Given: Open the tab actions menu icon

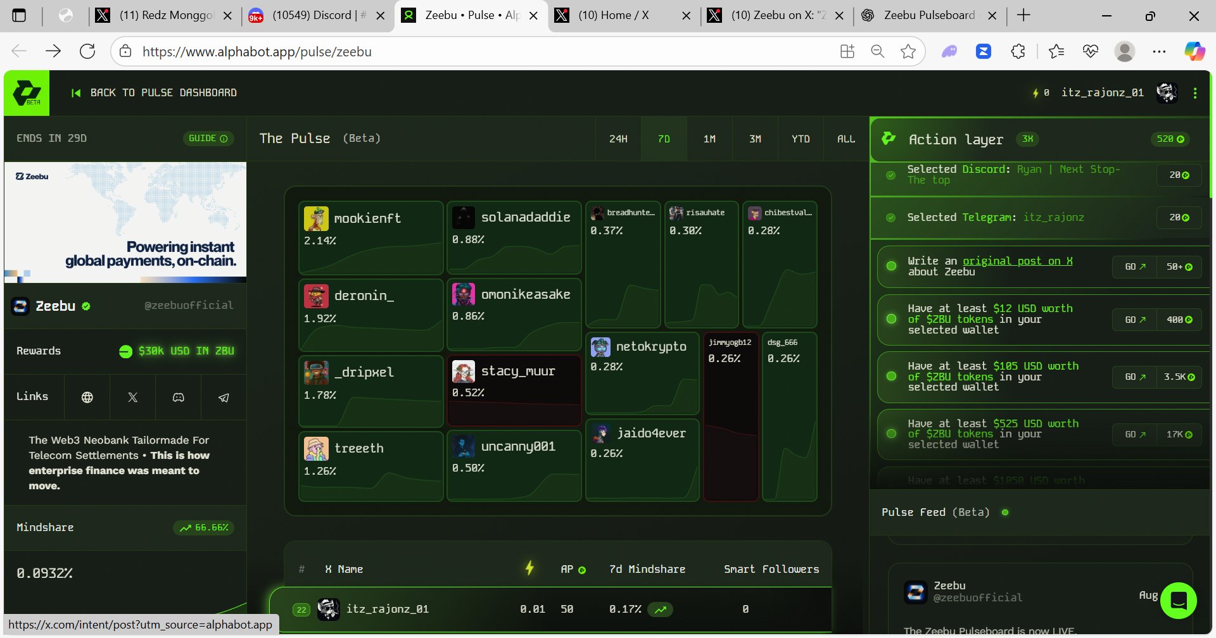Looking at the screenshot, I should pos(20,15).
